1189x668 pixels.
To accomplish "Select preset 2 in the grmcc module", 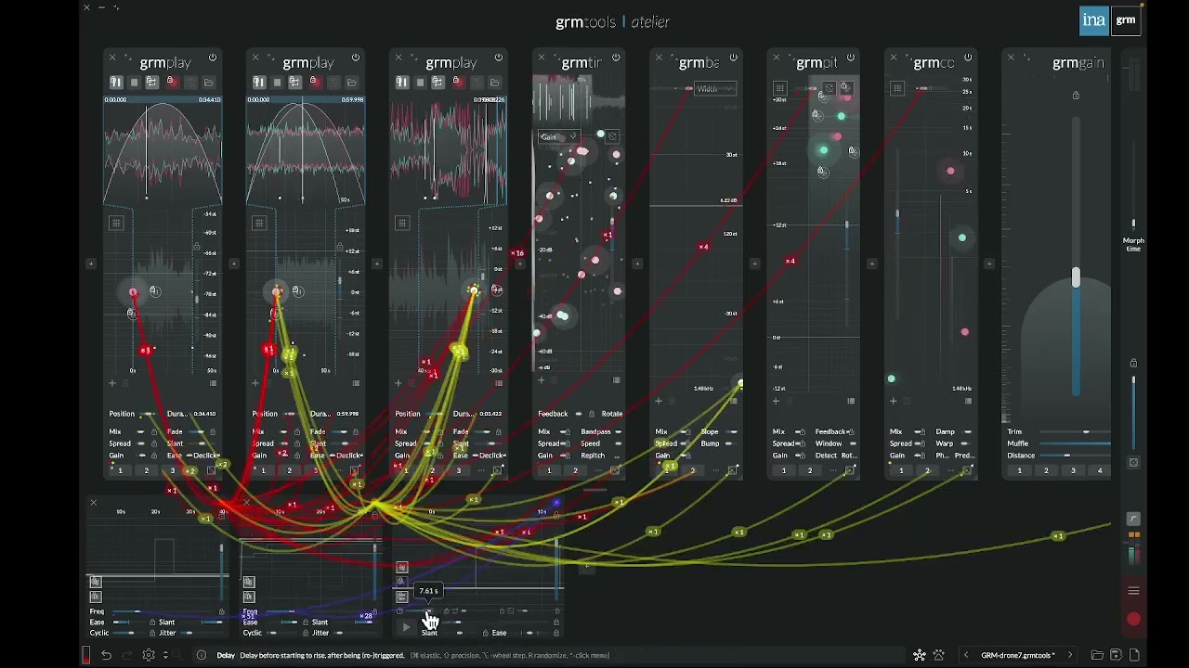I will [927, 470].
